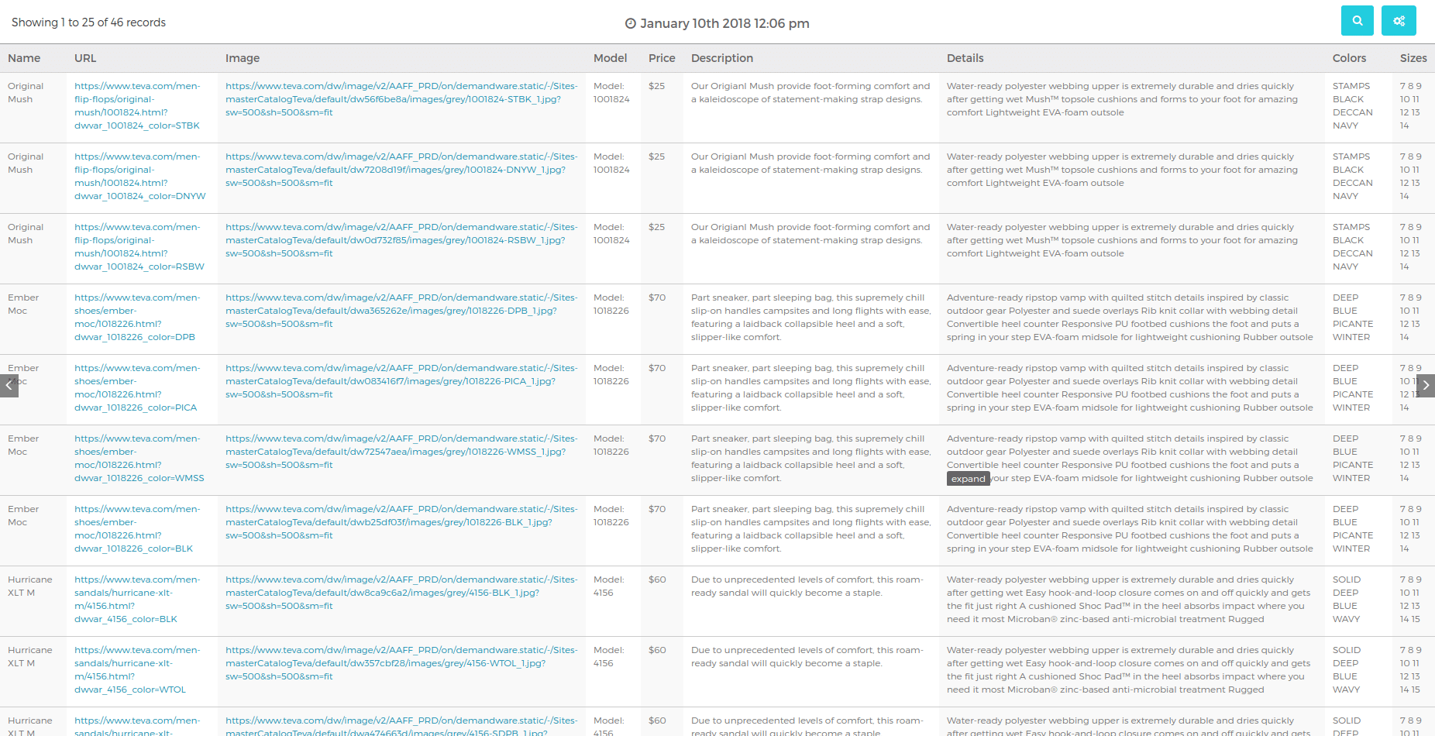Click the left arrow navigation chevron
The image size is (1435, 736).
pyautogui.click(x=9, y=385)
